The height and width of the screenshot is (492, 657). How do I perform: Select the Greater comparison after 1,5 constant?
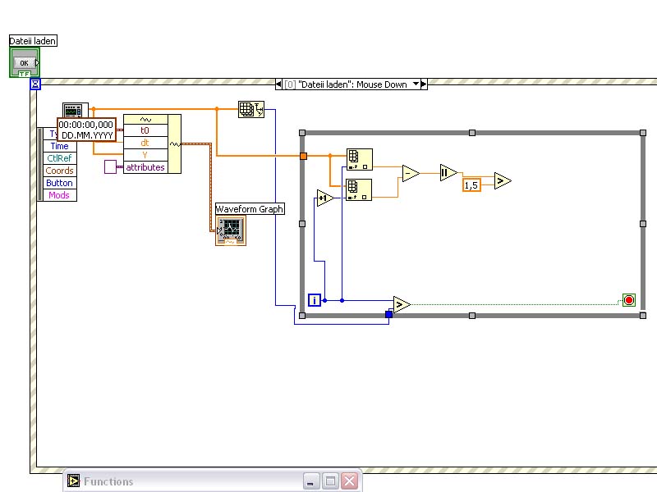tap(503, 180)
